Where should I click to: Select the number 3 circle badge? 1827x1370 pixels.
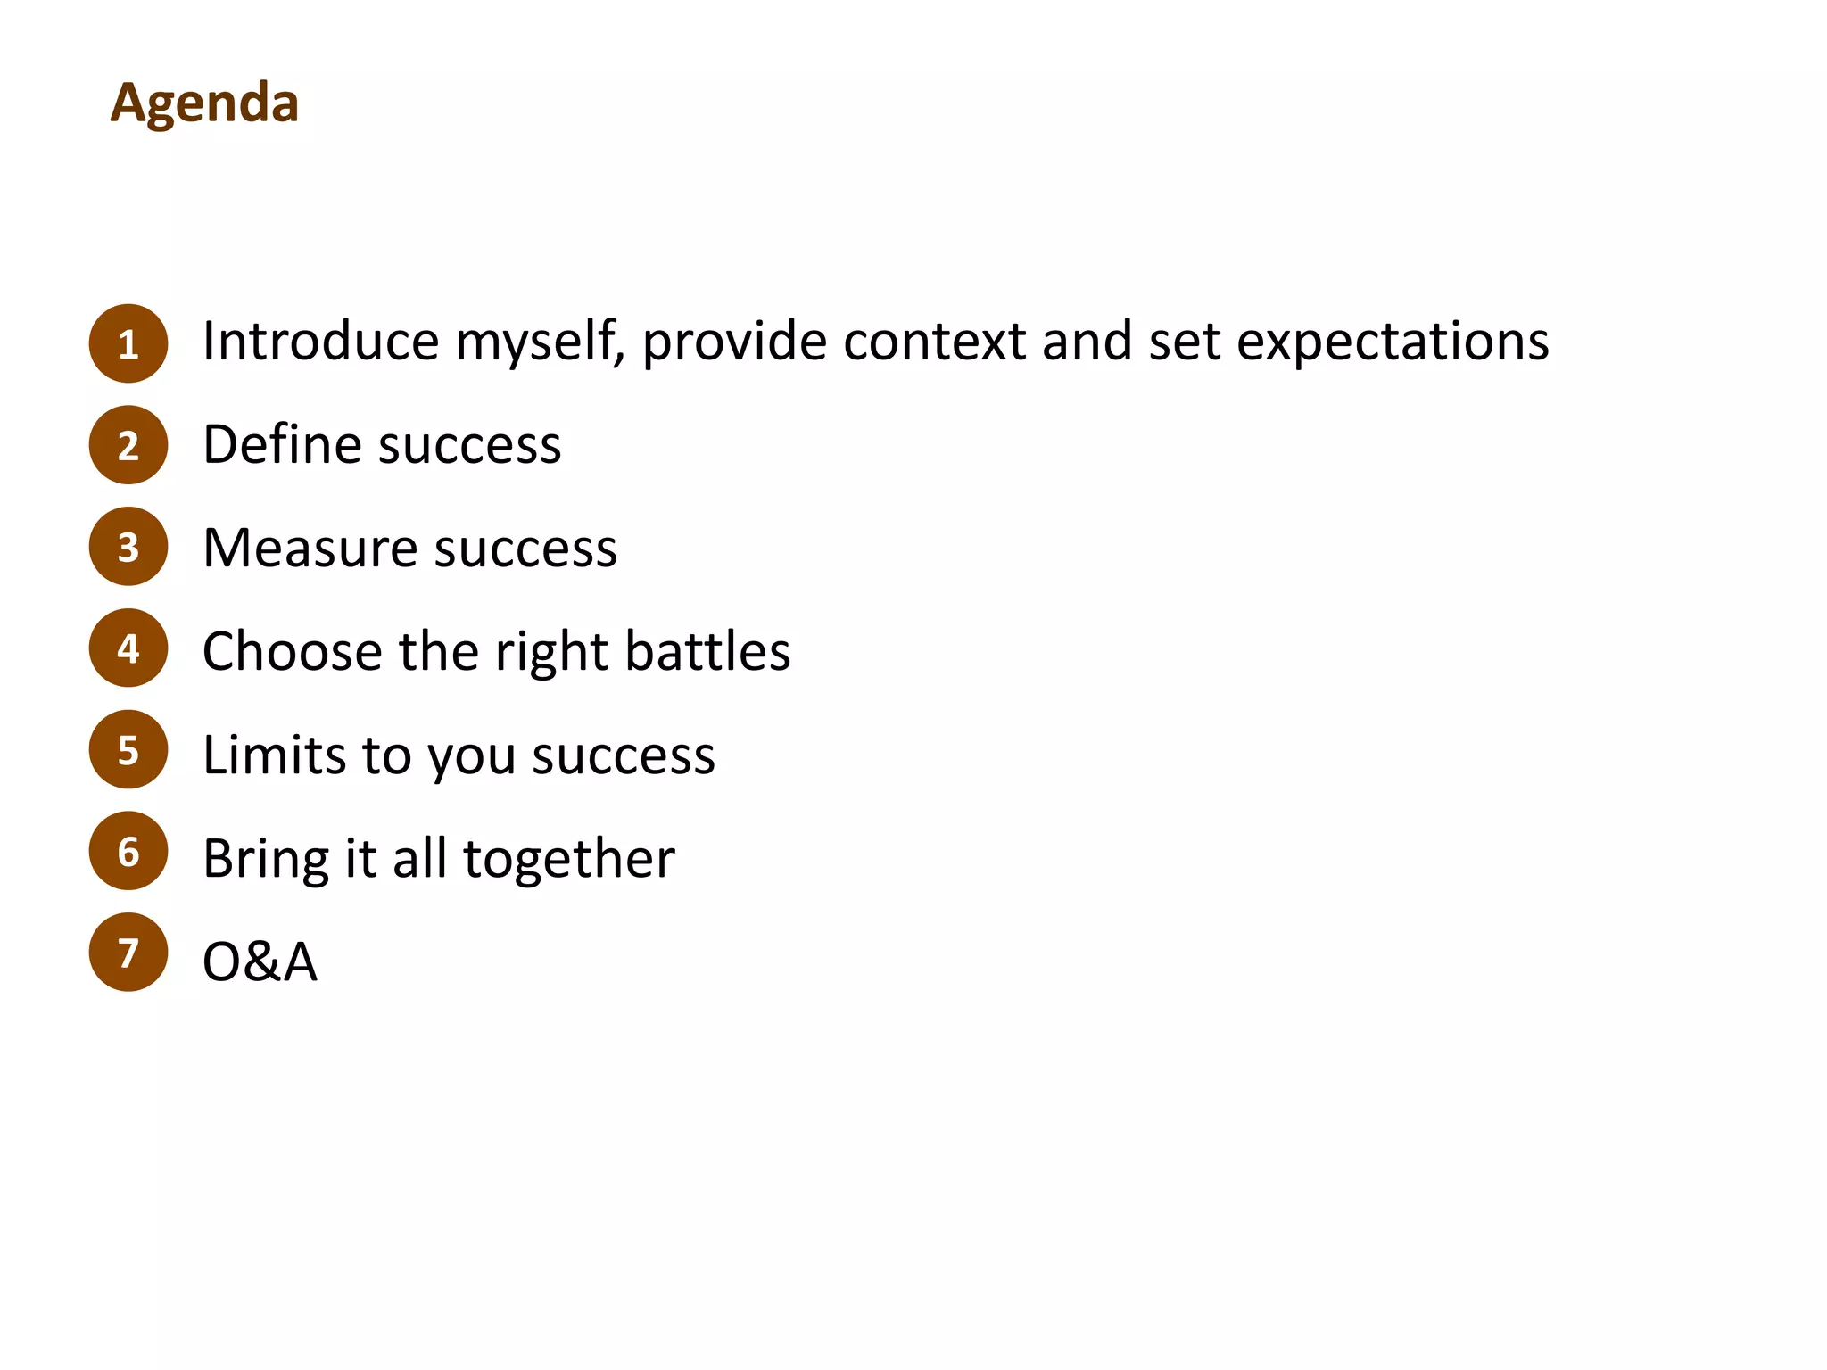point(128,547)
